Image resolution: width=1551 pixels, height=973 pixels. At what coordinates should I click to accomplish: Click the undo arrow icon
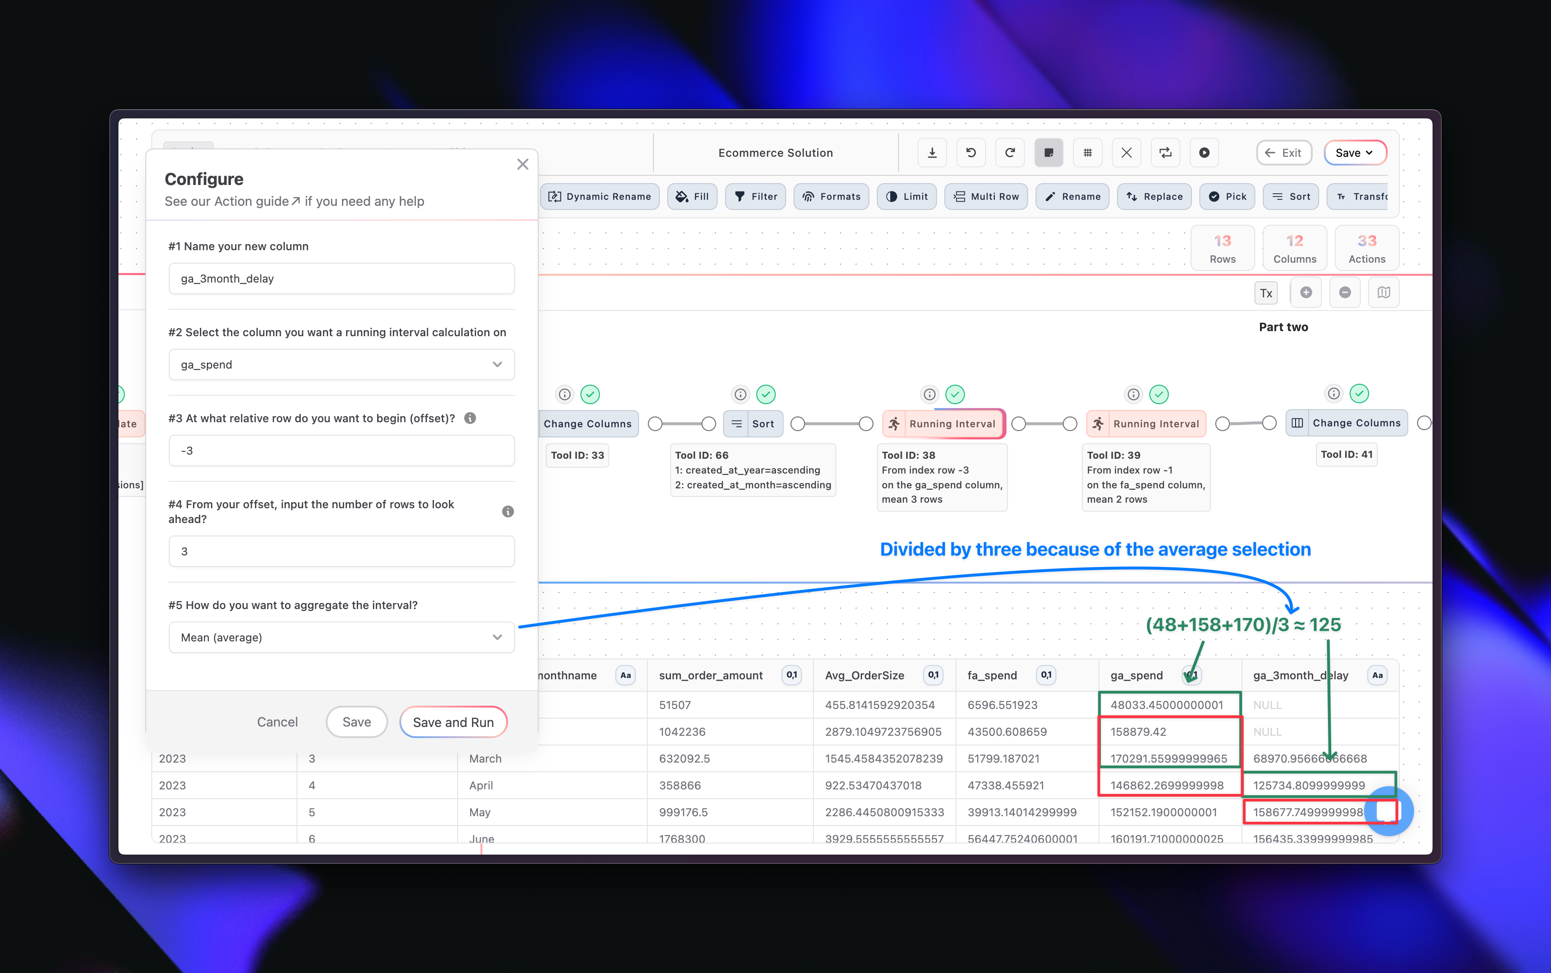coord(971,153)
